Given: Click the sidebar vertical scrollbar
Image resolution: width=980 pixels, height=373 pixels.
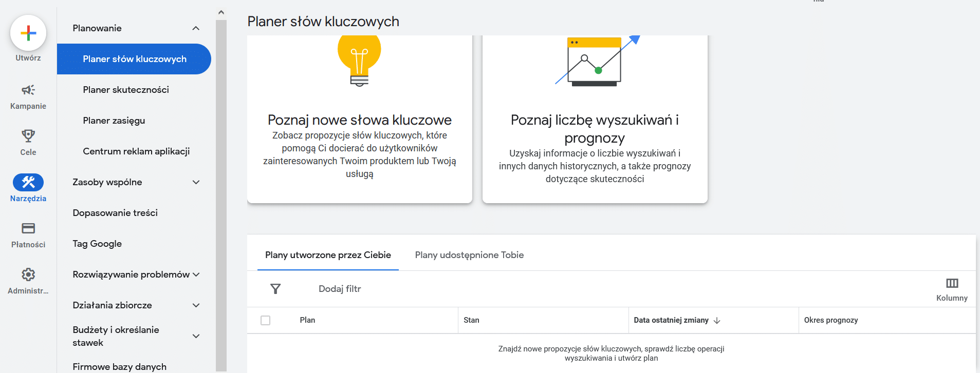Looking at the screenshot, I should click(x=221, y=195).
